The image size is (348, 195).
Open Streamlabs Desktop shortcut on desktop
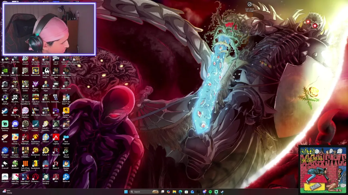[x=5, y=126]
